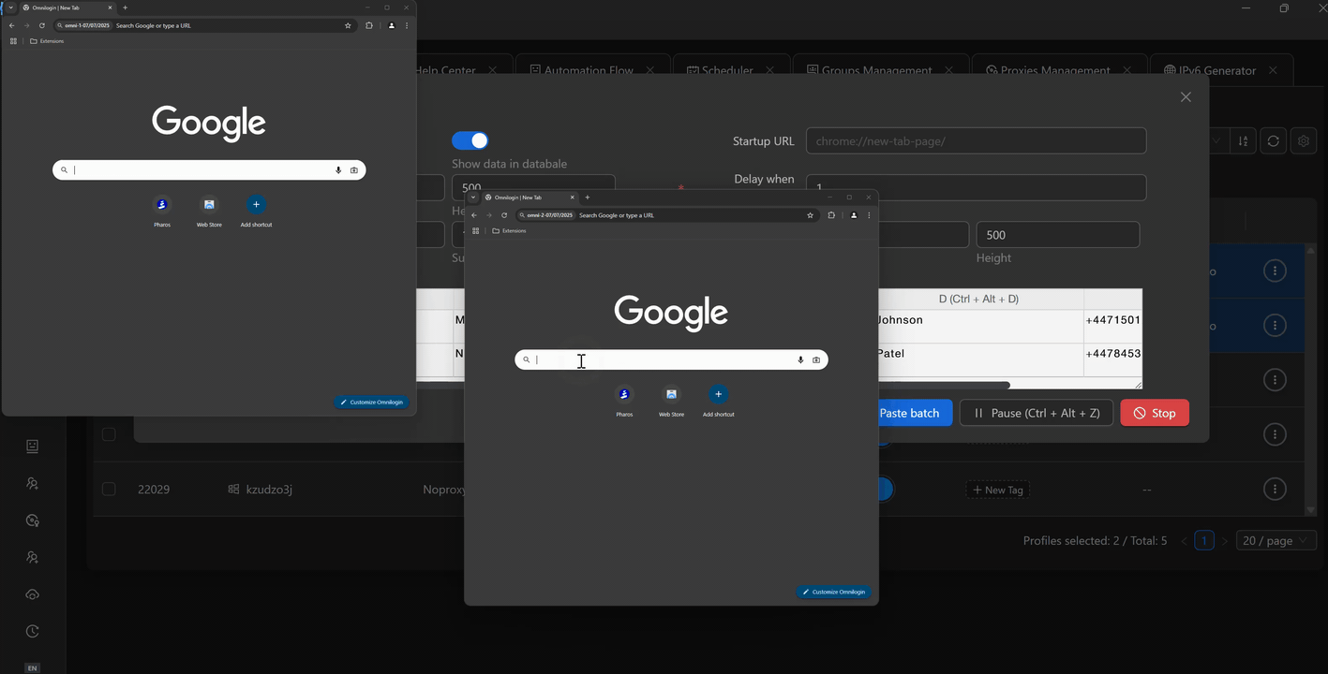1328x674 pixels.
Task: Expand the 20 / page dropdown
Action: tap(1276, 541)
